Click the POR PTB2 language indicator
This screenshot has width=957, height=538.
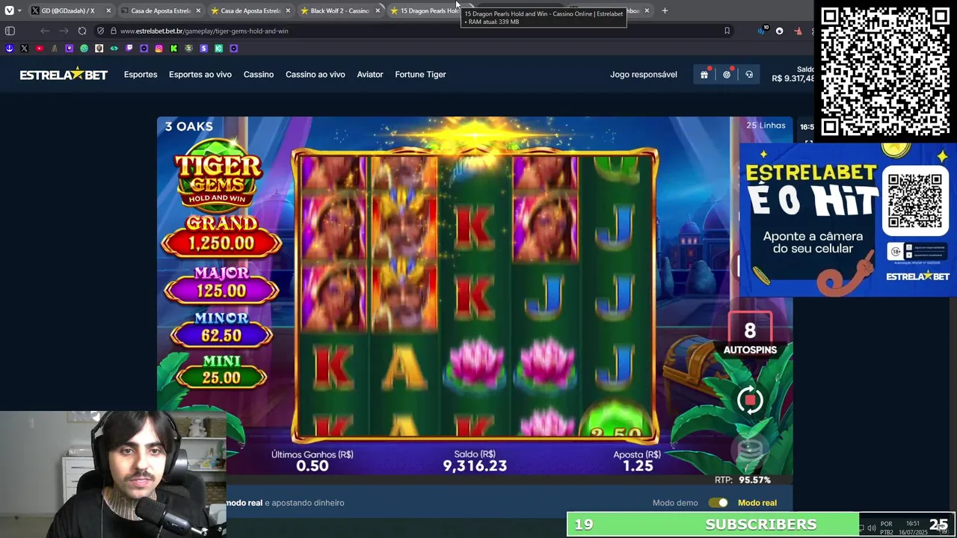pyautogui.click(x=887, y=528)
